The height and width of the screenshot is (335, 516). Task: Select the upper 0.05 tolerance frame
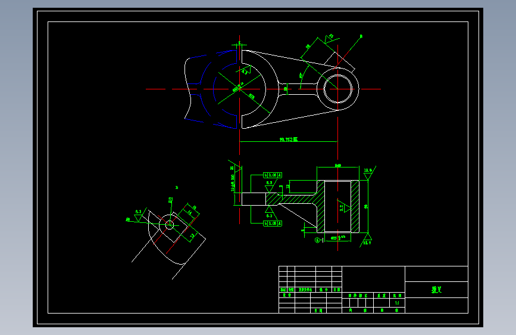[273, 175]
